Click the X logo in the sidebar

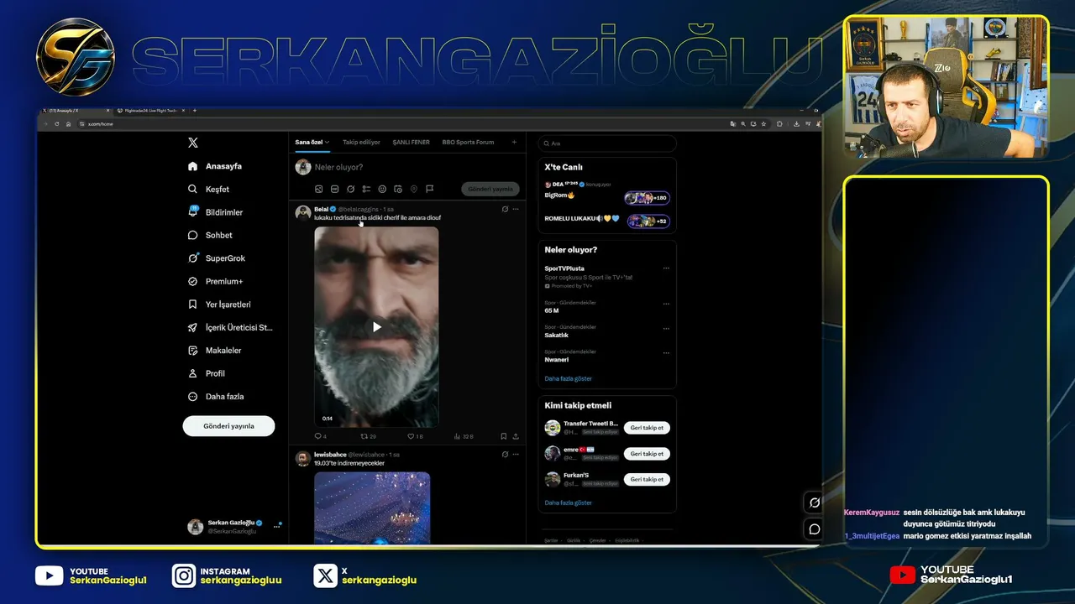click(x=193, y=143)
